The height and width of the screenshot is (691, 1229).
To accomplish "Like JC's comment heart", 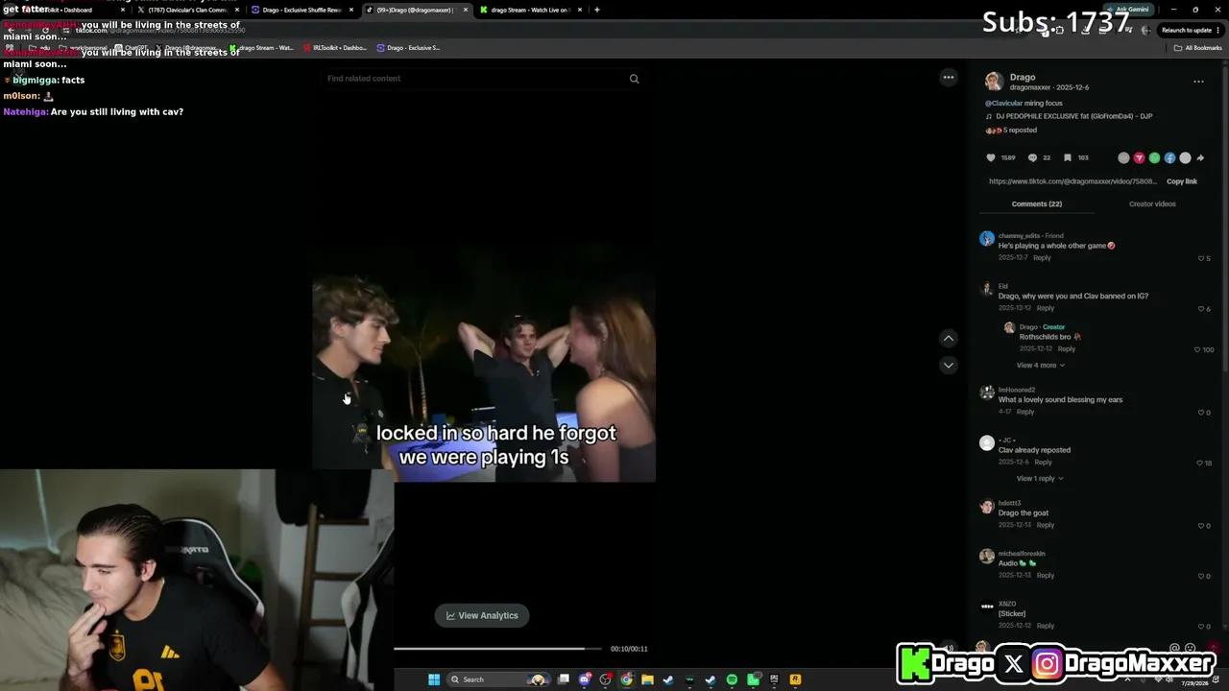I will (x=1199, y=464).
